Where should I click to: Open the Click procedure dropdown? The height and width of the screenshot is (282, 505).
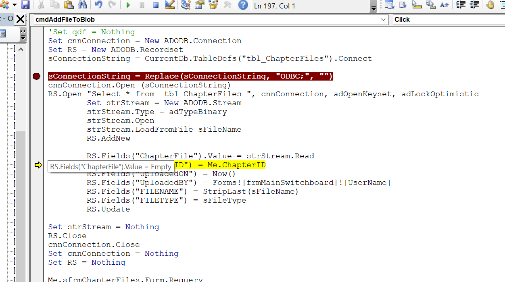(449, 20)
